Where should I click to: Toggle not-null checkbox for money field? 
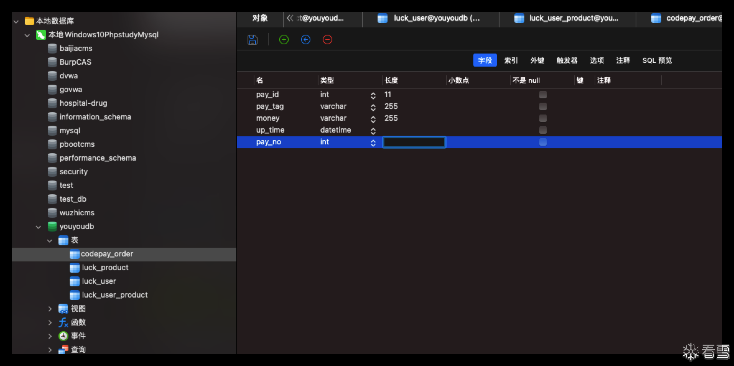543,118
